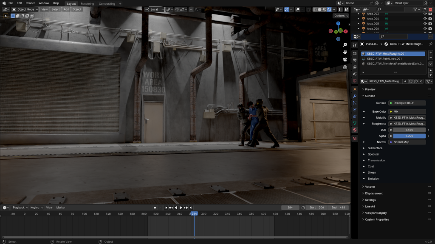Click the pan view hand icon

click(x=345, y=52)
